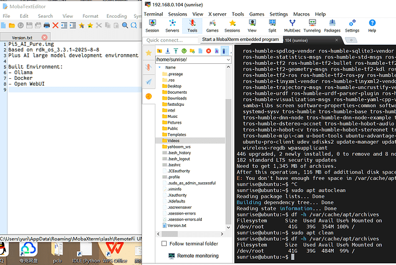Open the Terminal menu

coord(153,14)
